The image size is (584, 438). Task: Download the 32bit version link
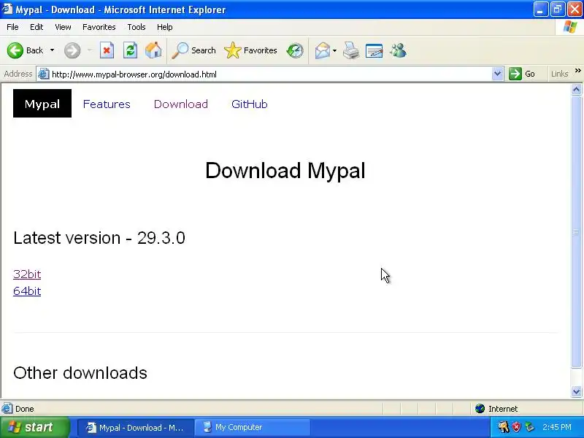(x=27, y=274)
